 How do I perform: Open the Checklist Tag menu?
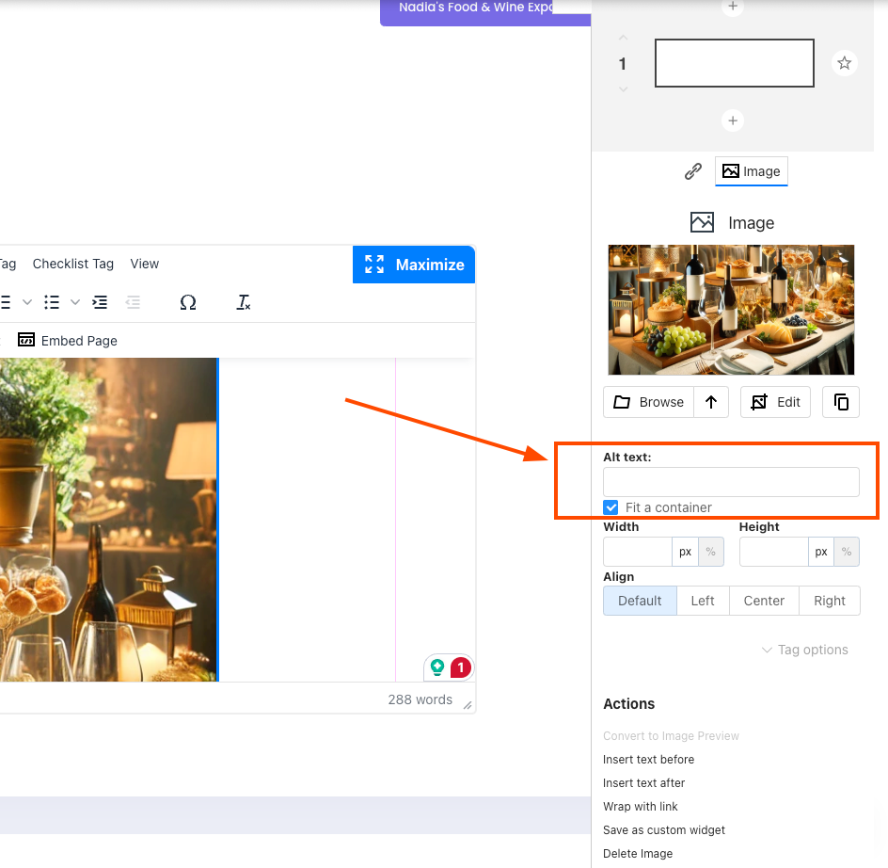73,264
